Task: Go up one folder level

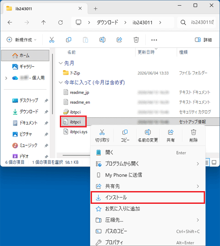Action: pyautogui.click(x=44, y=22)
